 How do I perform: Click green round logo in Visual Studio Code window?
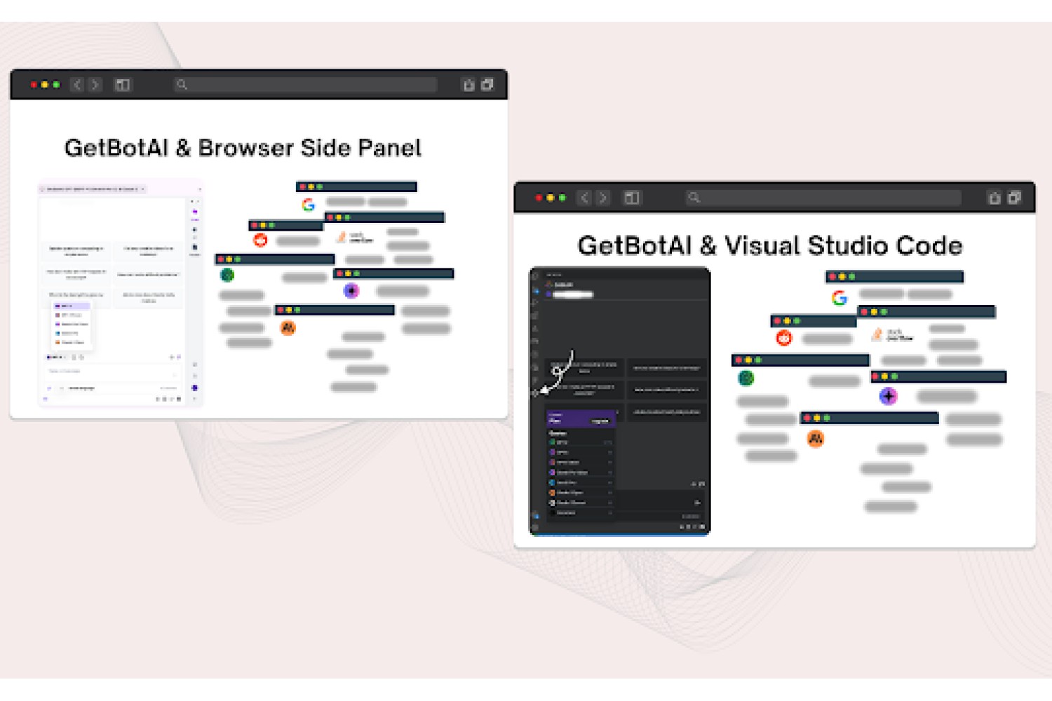point(746,379)
